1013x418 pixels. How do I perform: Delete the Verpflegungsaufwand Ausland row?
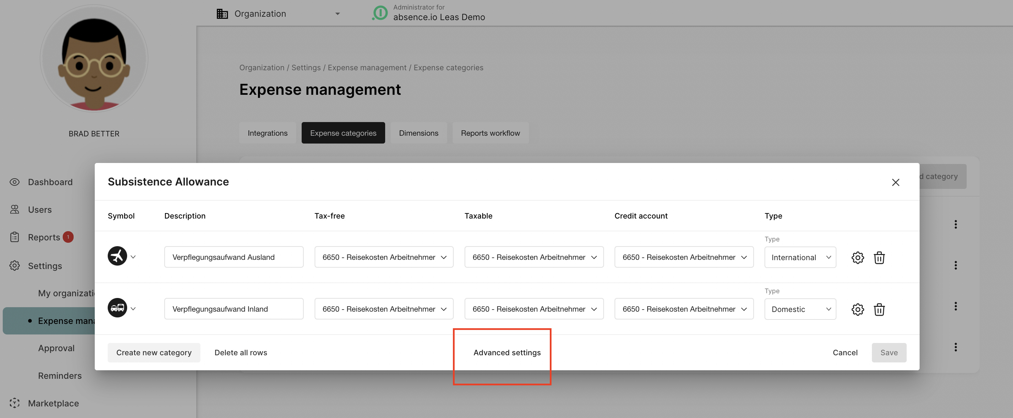879,257
